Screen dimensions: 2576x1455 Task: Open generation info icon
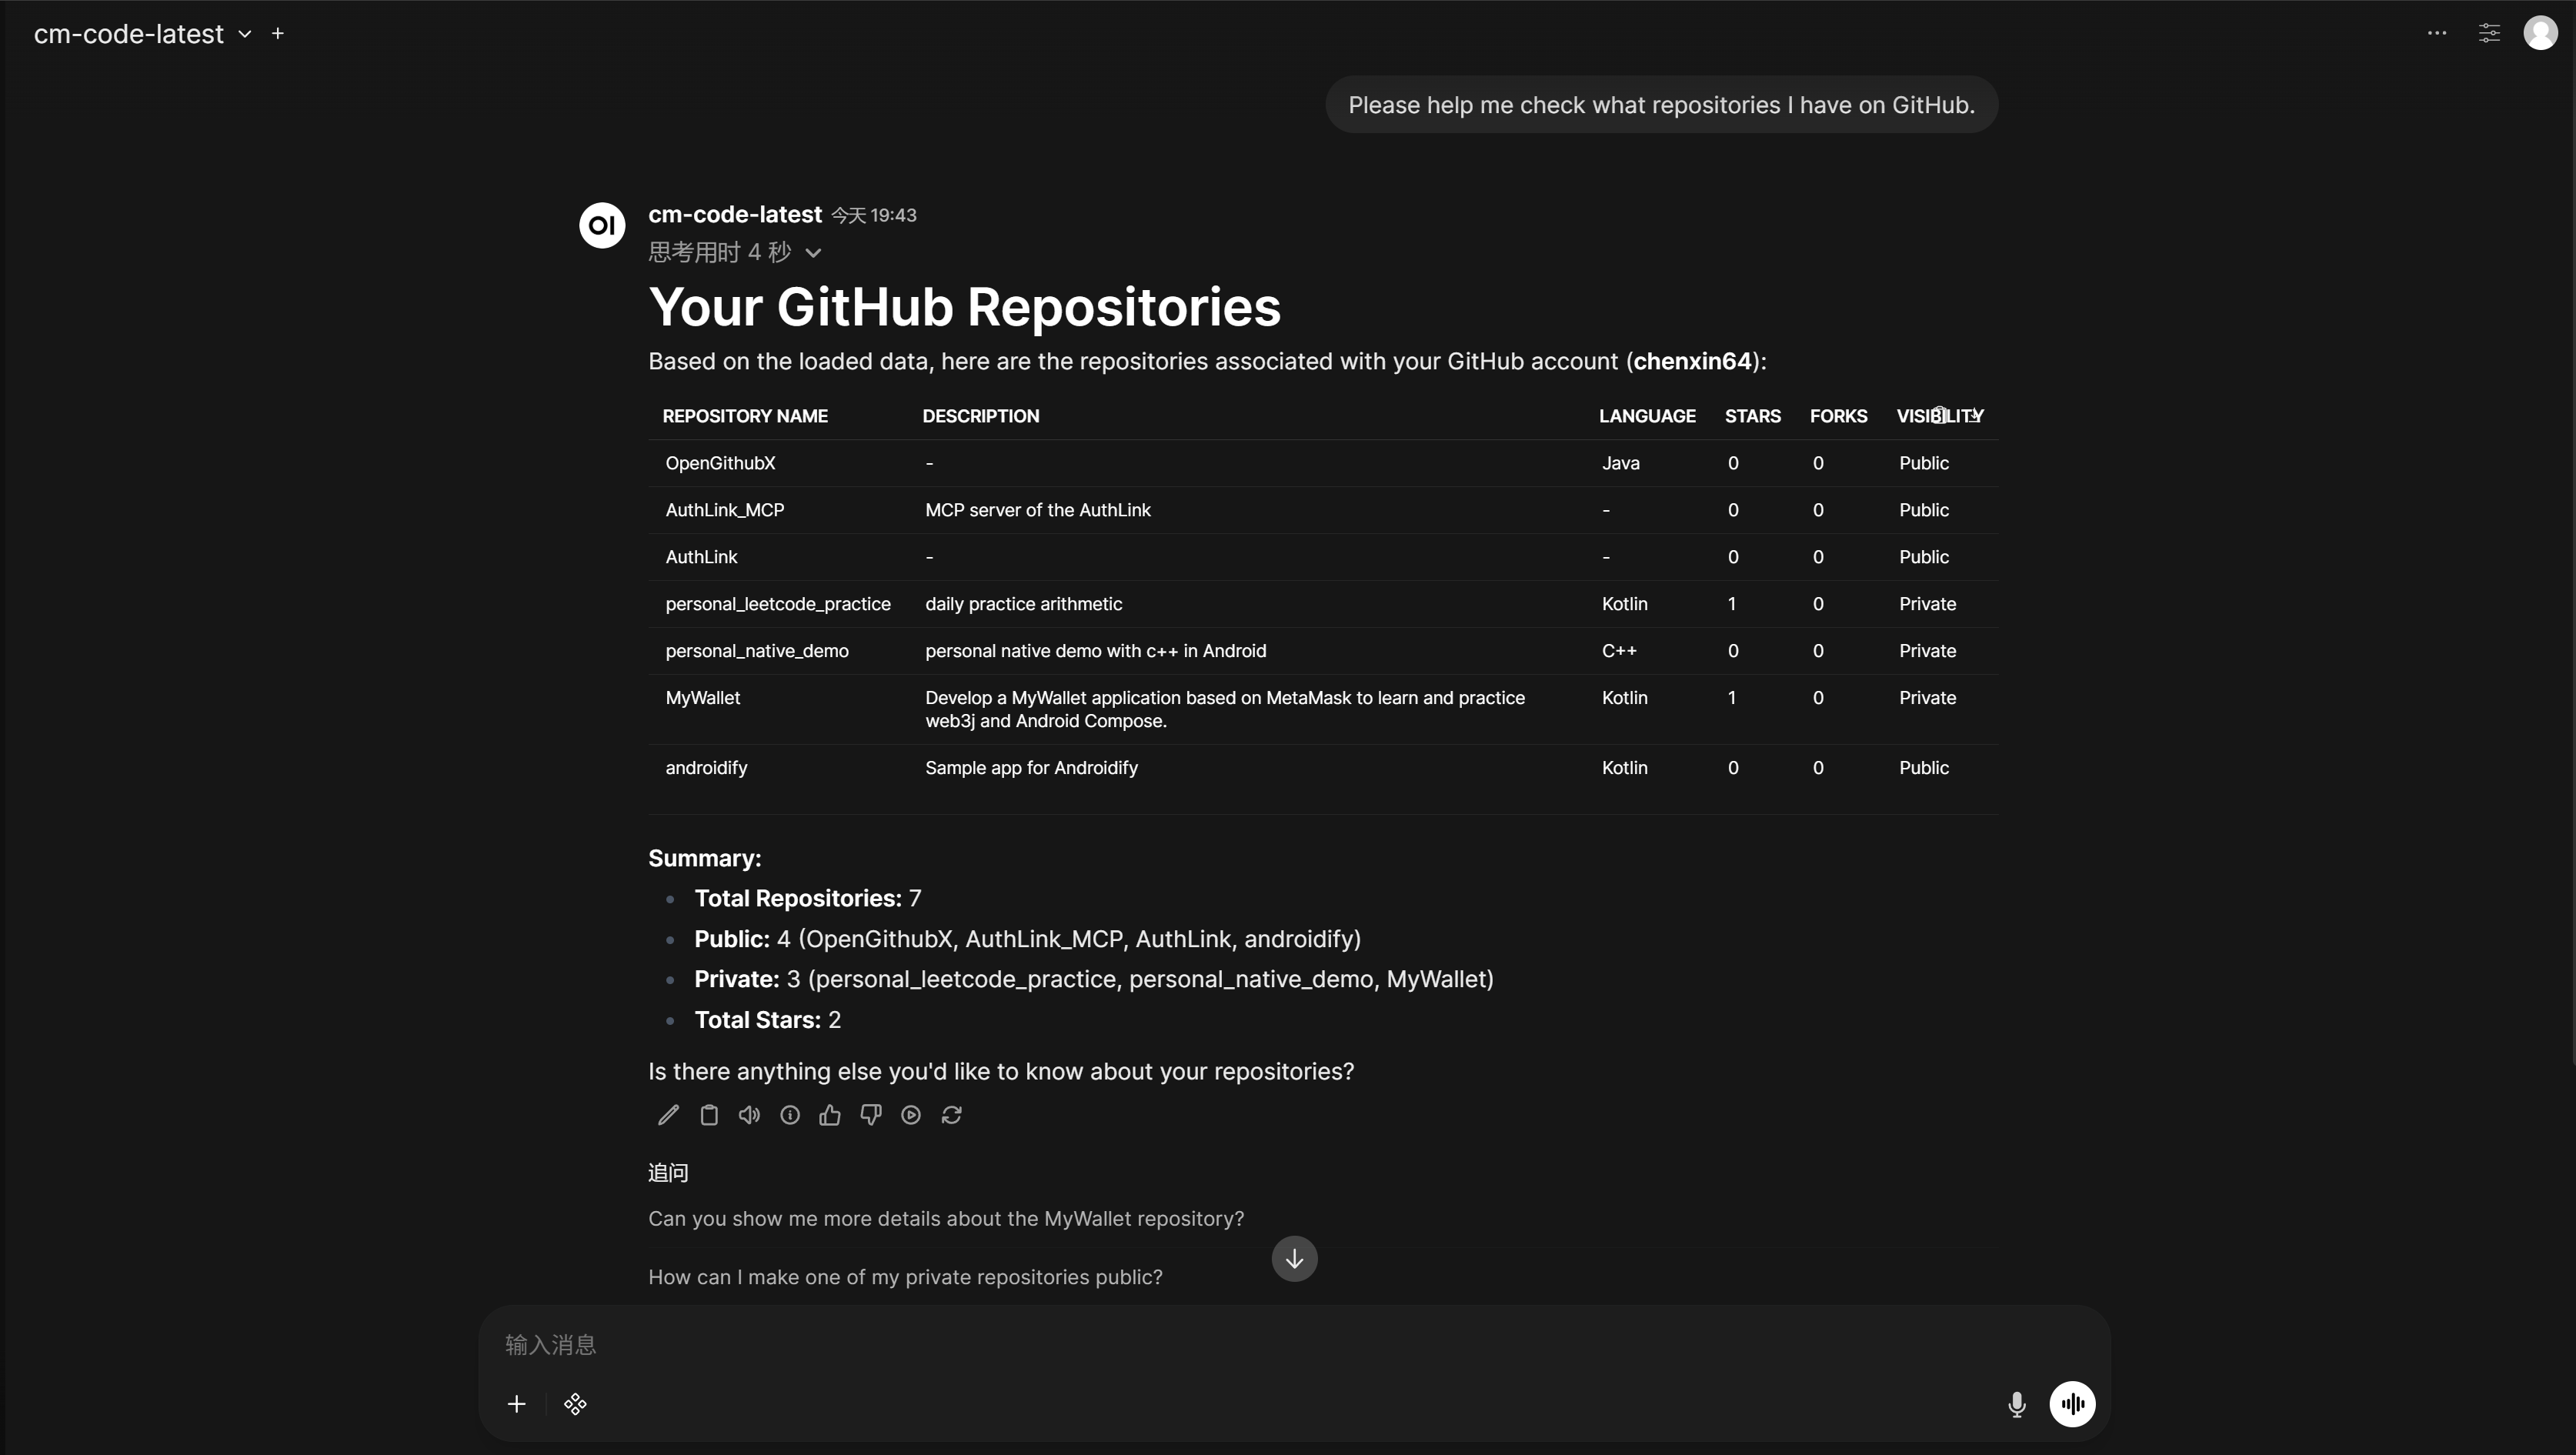[790, 1115]
